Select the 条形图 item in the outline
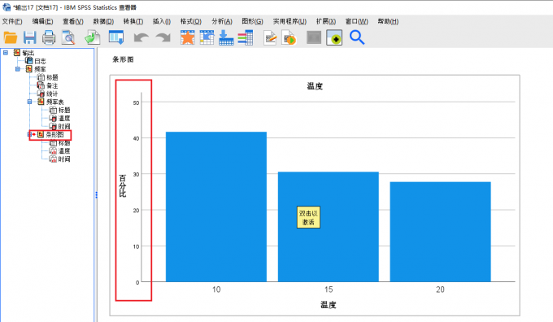Screen dimensions: 553x322 pos(54,134)
